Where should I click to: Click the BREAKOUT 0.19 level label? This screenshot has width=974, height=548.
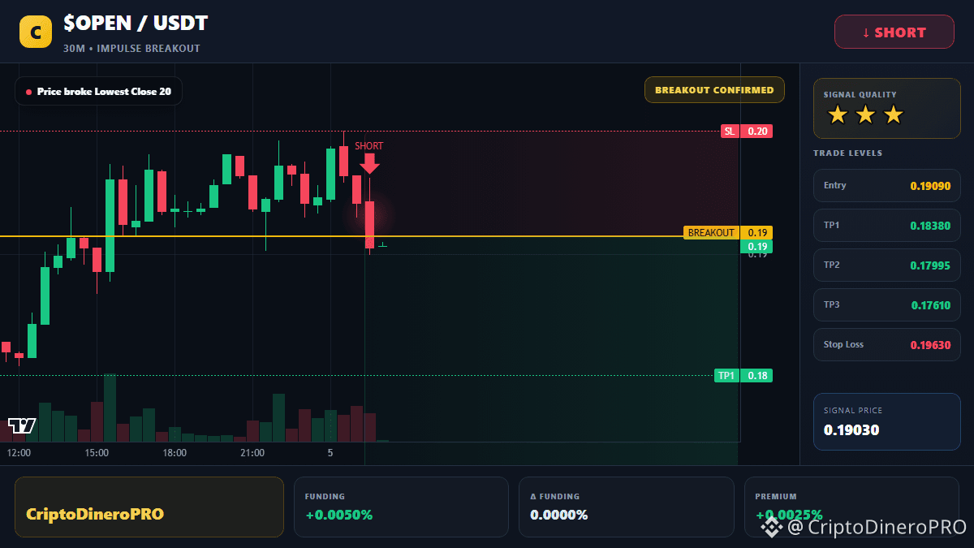[x=728, y=233]
